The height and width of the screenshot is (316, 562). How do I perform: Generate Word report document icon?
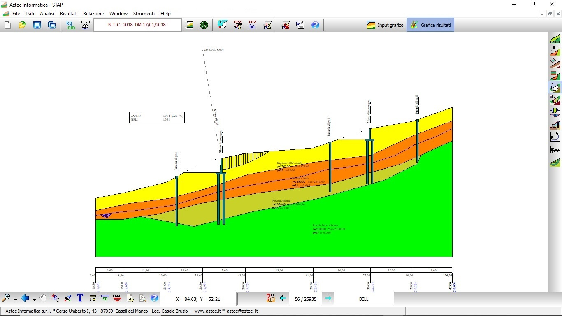pos(300,25)
